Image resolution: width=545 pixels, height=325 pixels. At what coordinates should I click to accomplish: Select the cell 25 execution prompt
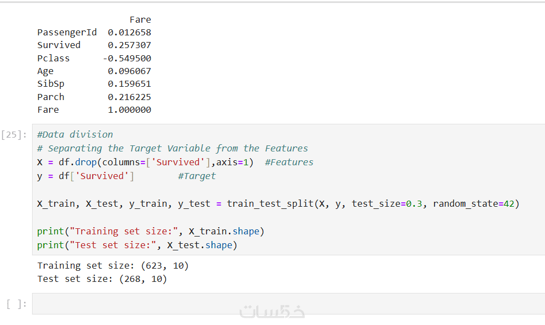[13, 135]
